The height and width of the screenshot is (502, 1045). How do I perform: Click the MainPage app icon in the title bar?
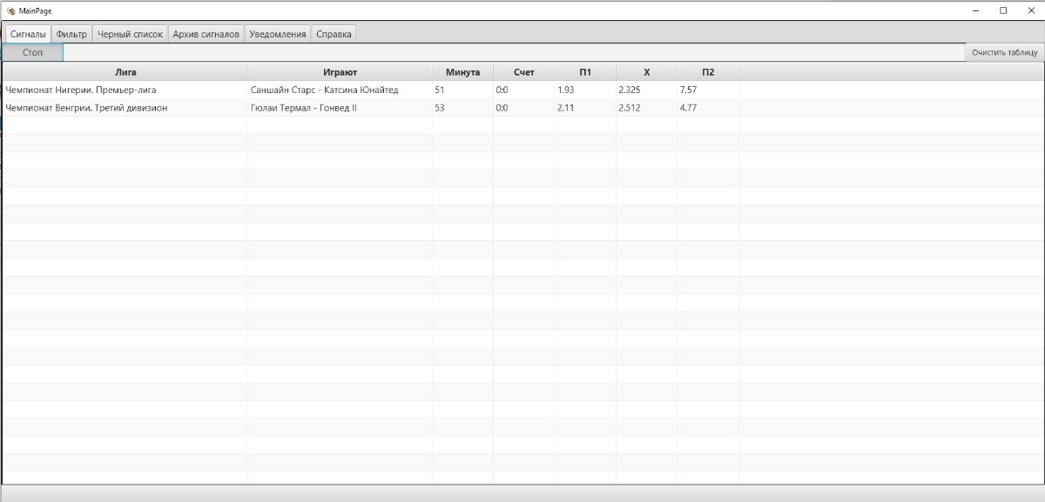click(11, 10)
